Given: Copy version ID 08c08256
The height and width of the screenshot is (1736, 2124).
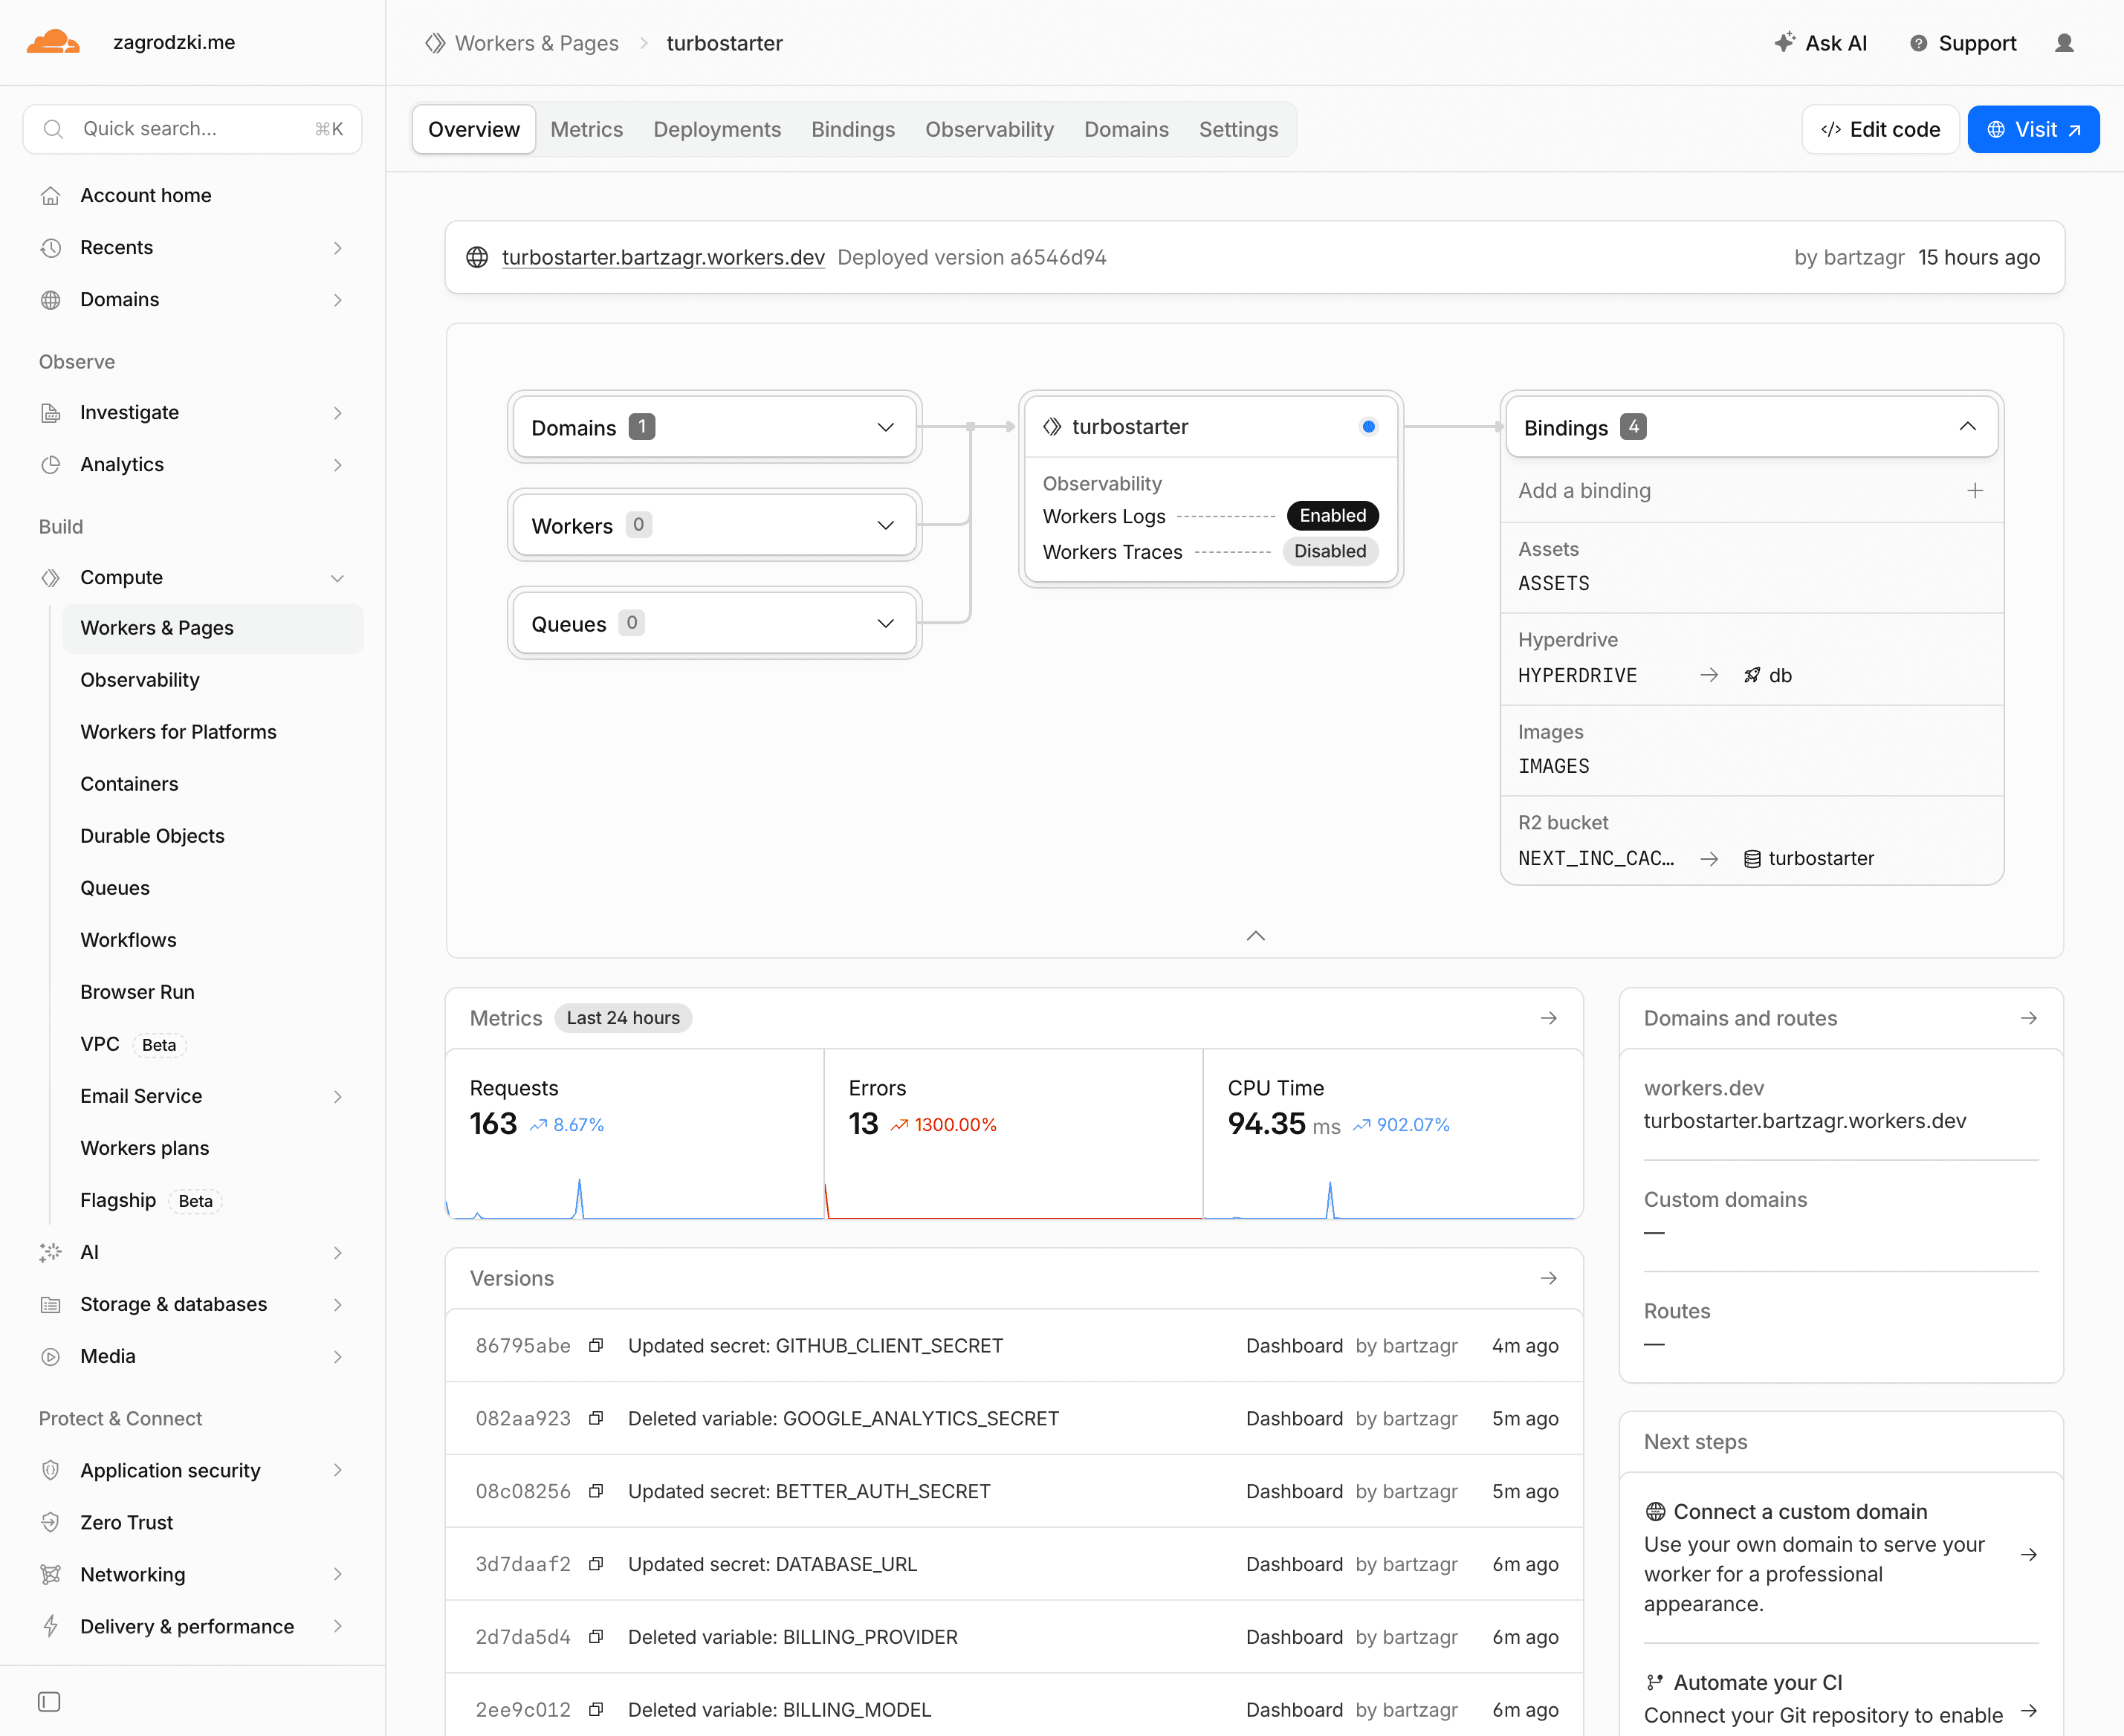Looking at the screenshot, I should point(596,1491).
